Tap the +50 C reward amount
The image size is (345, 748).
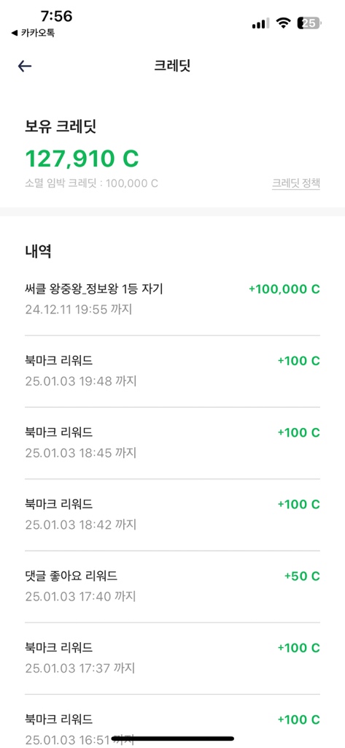[302, 576]
